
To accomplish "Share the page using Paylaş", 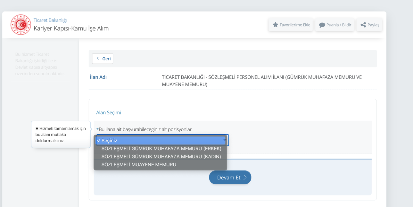I will click(369, 25).
